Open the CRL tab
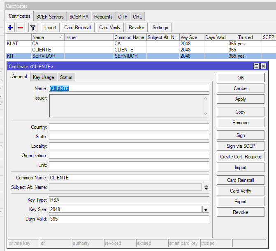Image resolution: width=276 pixels, height=251 pixels. [137, 17]
